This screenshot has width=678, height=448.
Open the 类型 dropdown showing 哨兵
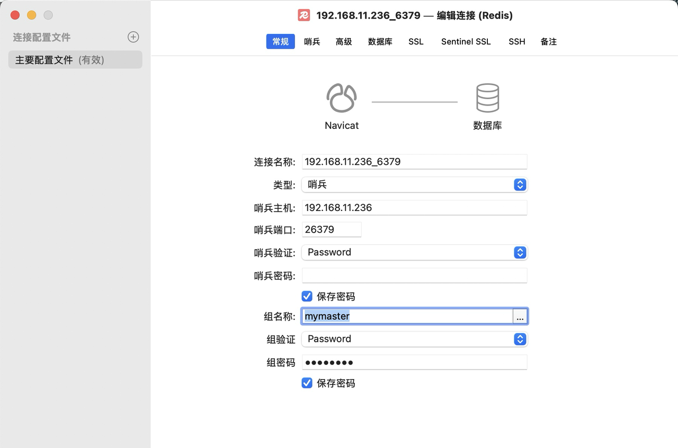pyautogui.click(x=519, y=185)
